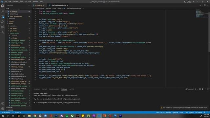Open Xbox app from the taskbar
The image size is (210, 118).
72,116
